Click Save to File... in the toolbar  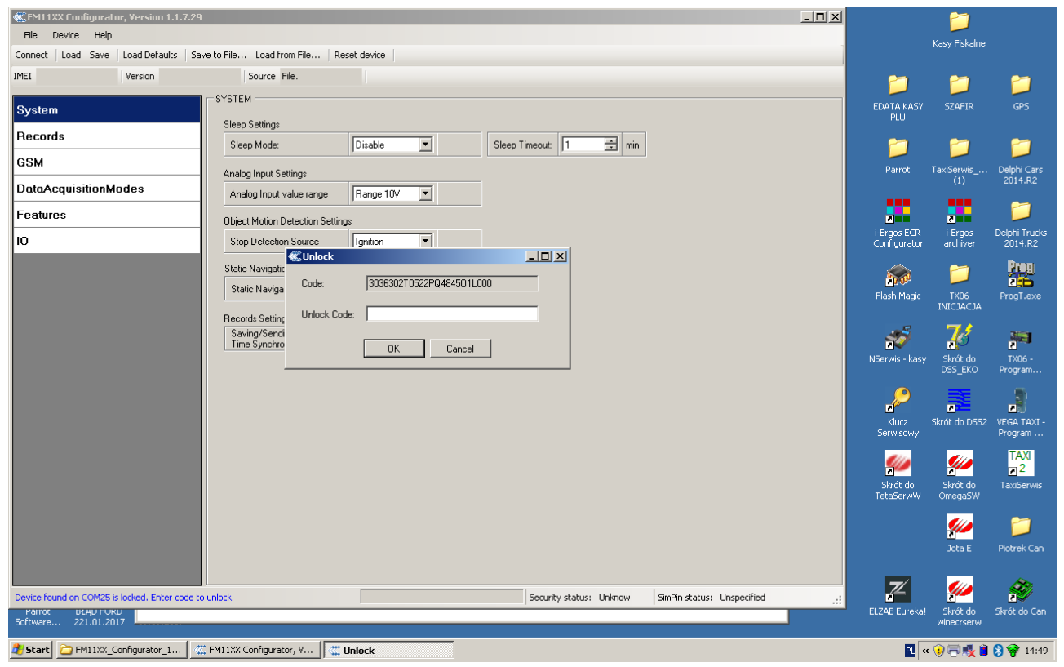point(219,55)
